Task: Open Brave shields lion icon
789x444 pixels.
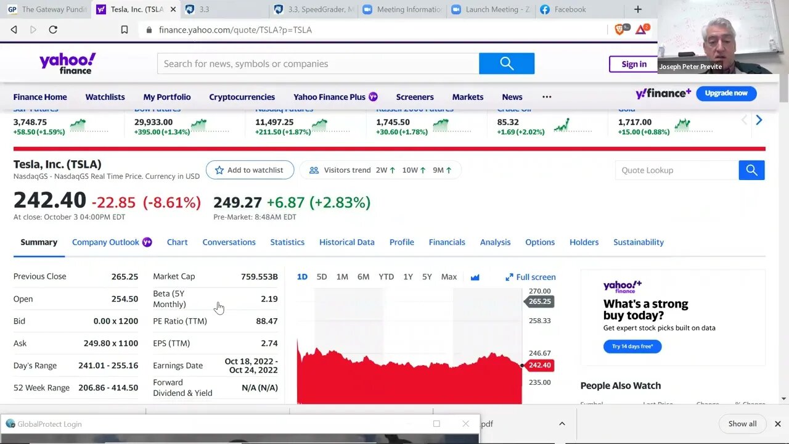Action: click(621, 29)
